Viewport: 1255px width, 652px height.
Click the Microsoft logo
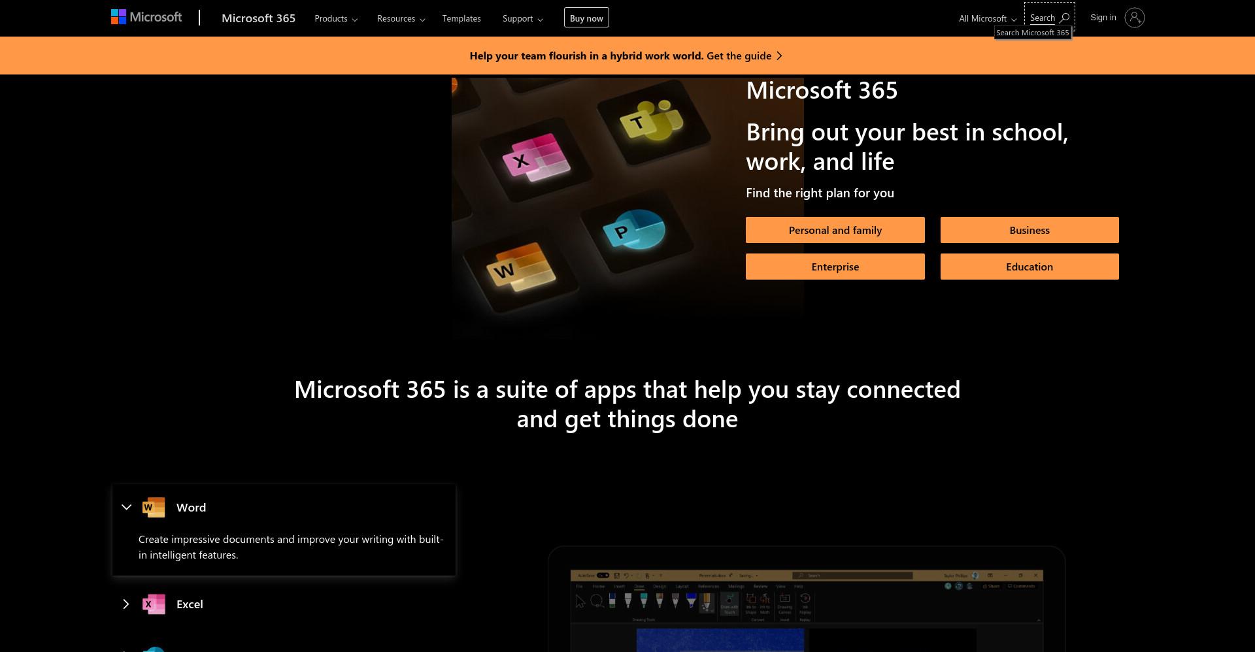(146, 17)
